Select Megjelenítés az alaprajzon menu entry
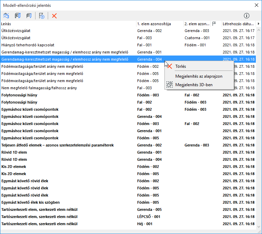The width and height of the screenshot is (262, 234). click(x=199, y=76)
